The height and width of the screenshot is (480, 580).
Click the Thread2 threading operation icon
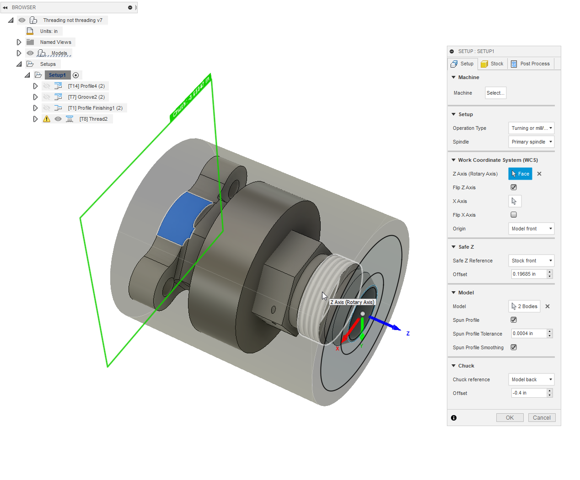point(70,118)
